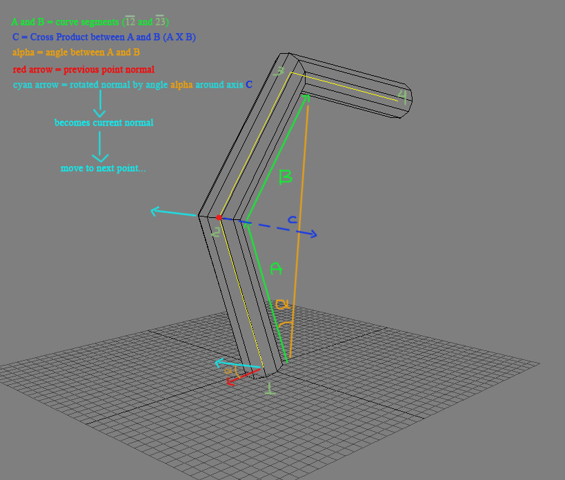Click the large orange alpha angle symbol
The width and height of the screenshot is (565, 480).
(282, 303)
